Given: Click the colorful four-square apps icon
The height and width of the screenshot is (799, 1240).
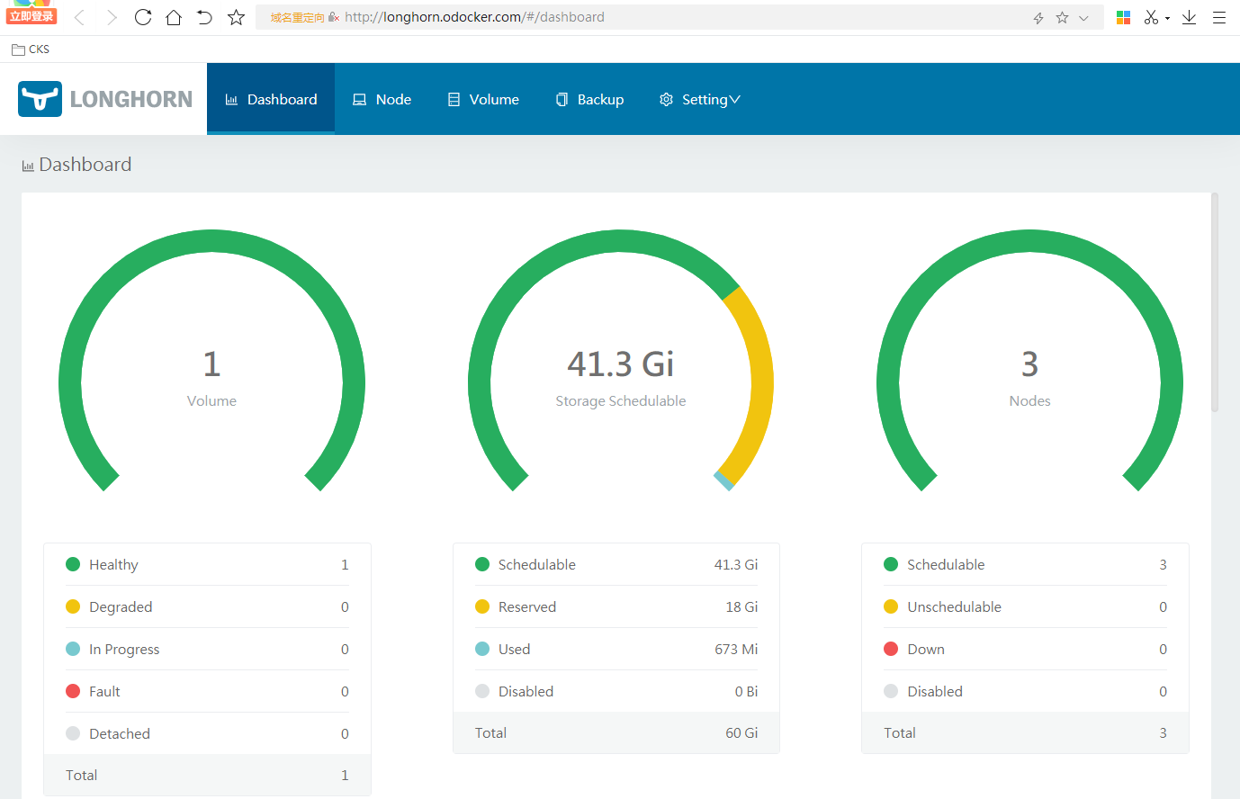Looking at the screenshot, I should point(1123,17).
